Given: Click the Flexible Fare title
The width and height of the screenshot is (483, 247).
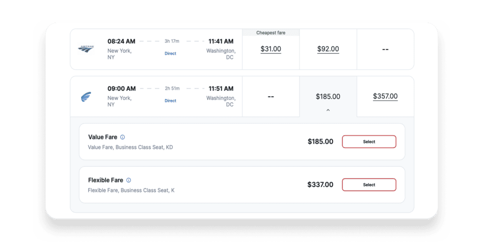Looking at the screenshot, I should 106,180.
